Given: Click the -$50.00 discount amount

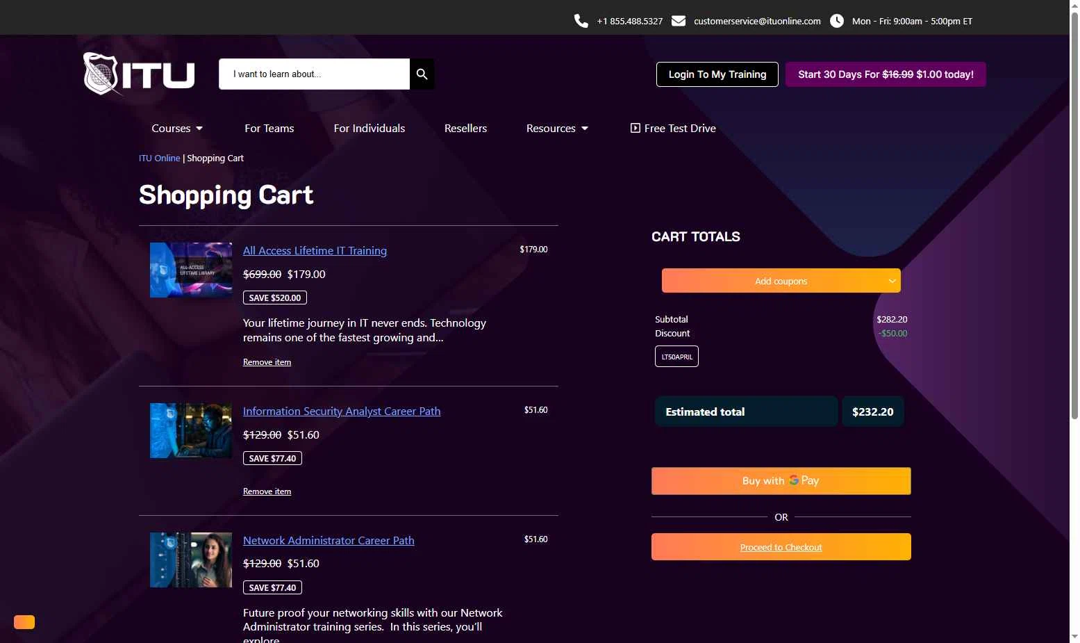Looking at the screenshot, I should [x=892, y=333].
